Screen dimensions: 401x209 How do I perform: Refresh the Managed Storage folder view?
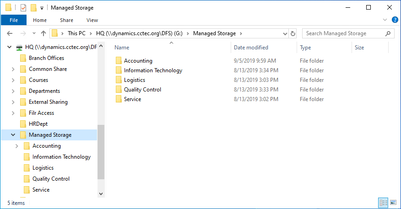[x=293, y=33]
